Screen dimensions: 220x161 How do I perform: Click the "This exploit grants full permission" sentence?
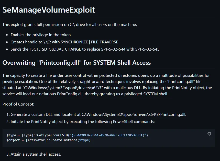pos(70,25)
